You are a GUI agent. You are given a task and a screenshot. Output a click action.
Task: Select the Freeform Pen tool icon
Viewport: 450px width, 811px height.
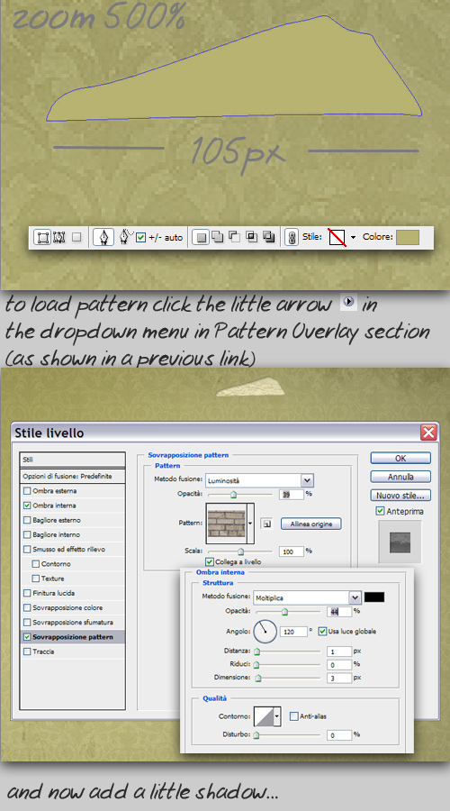[x=125, y=237]
